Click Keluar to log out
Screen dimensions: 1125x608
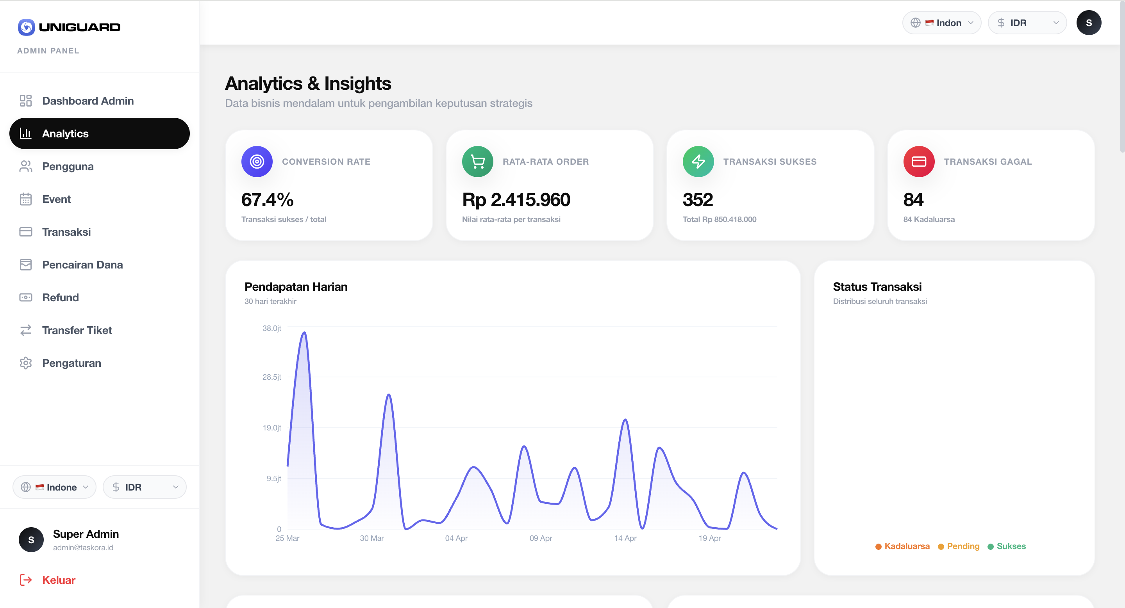coord(59,580)
